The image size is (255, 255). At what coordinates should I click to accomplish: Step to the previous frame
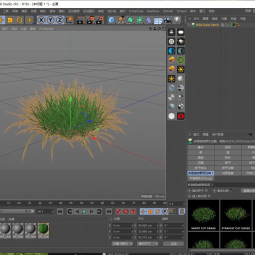click(x=77, y=211)
